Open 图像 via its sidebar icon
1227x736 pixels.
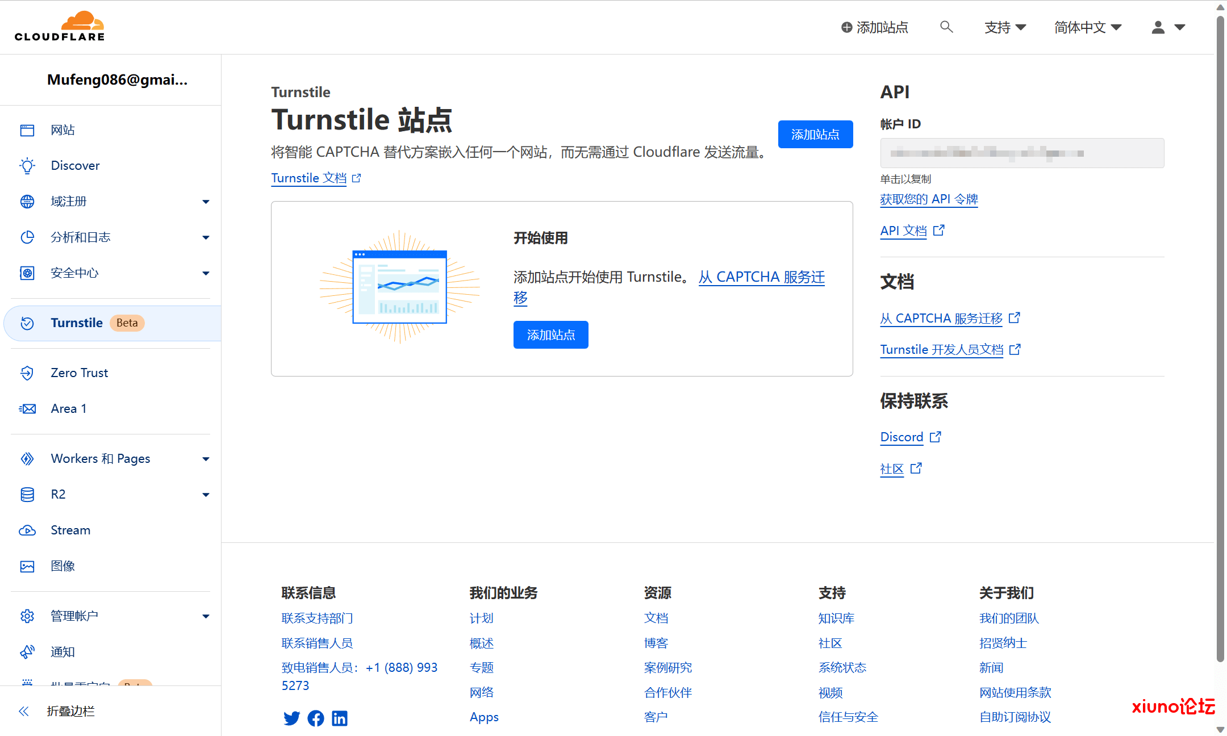tap(27, 566)
